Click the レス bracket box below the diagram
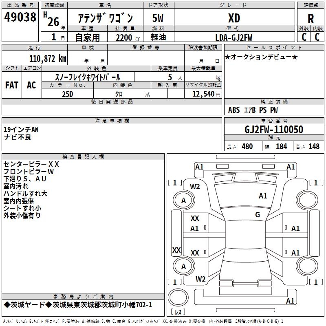326x326 pixels. click(x=177, y=312)
